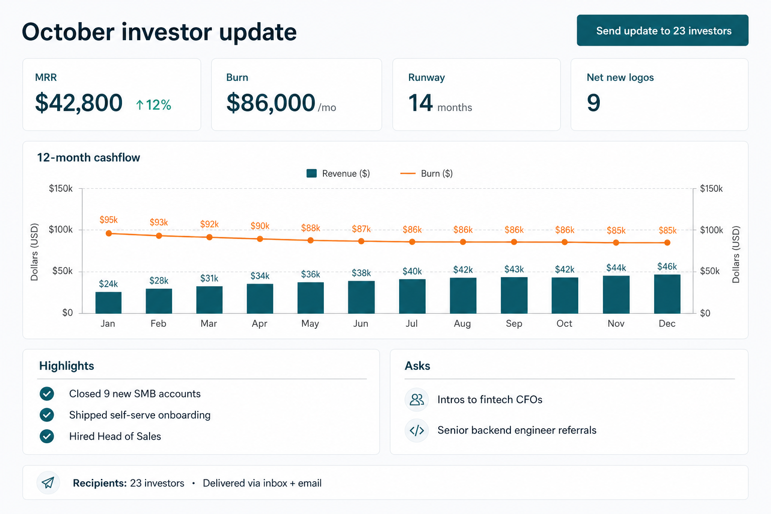
Task: Click the $95k burn data label
Action: coord(108,220)
